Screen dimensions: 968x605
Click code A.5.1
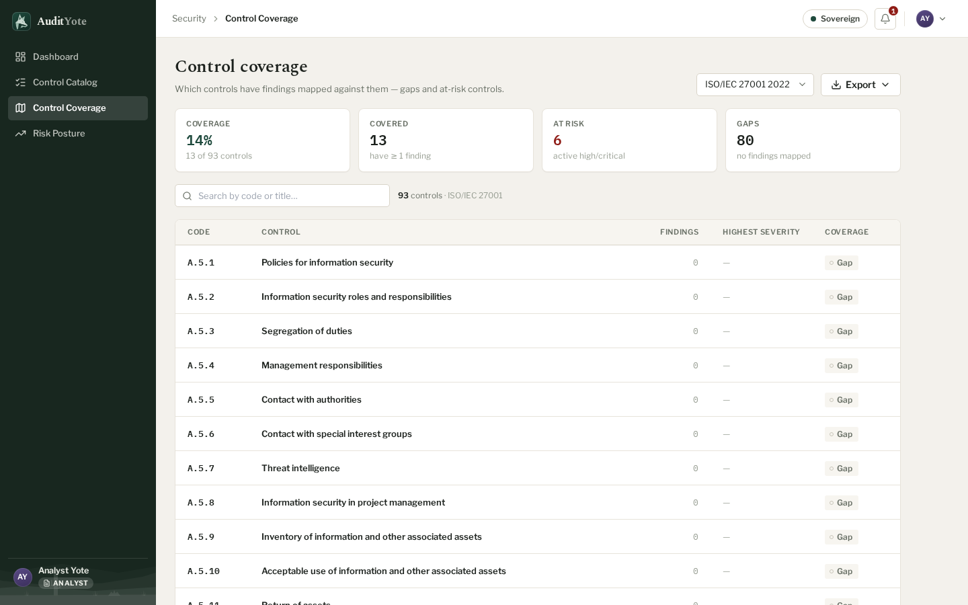point(201,263)
